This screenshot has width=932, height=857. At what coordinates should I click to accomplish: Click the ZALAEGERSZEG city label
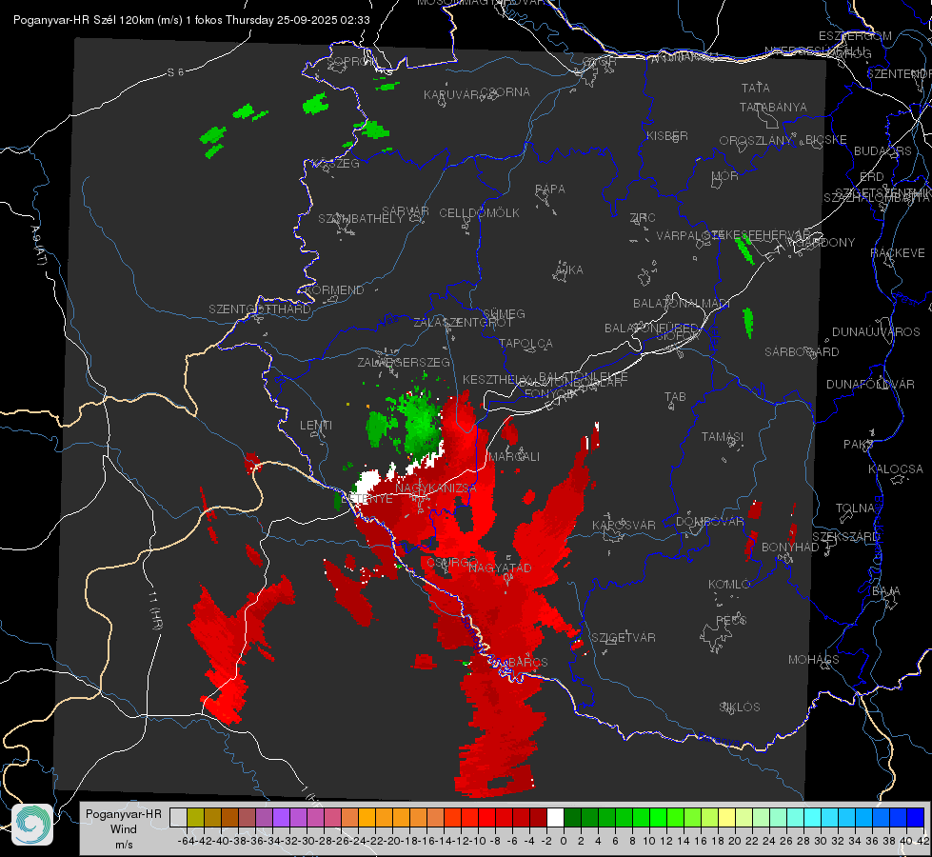pos(403,362)
